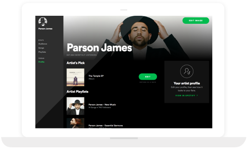The width and height of the screenshot is (248, 150).
Task: Click the Edit Image button
Action: (196, 21)
